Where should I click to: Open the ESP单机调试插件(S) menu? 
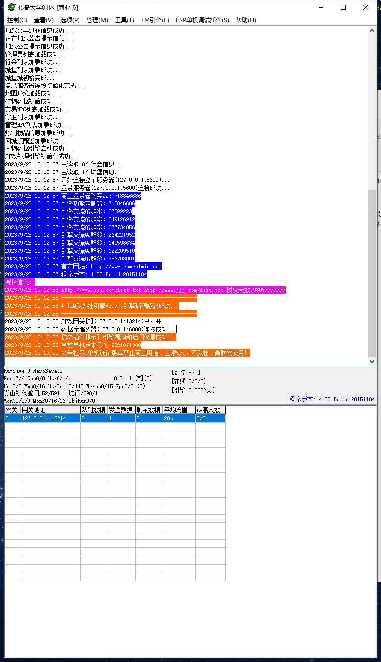pyautogui.click(x=203, y=20)
